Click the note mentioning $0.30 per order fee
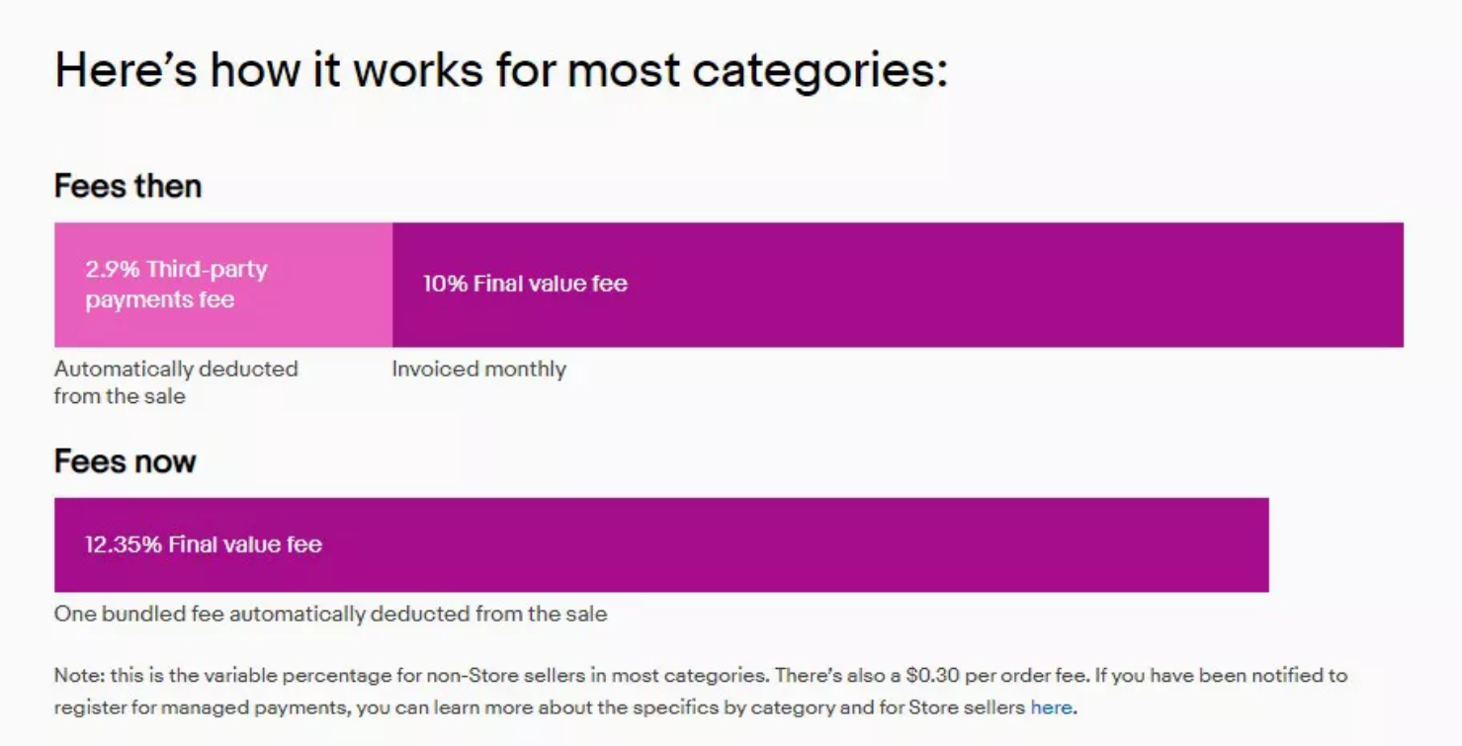 pyautogui.click(x=701, y=692)
